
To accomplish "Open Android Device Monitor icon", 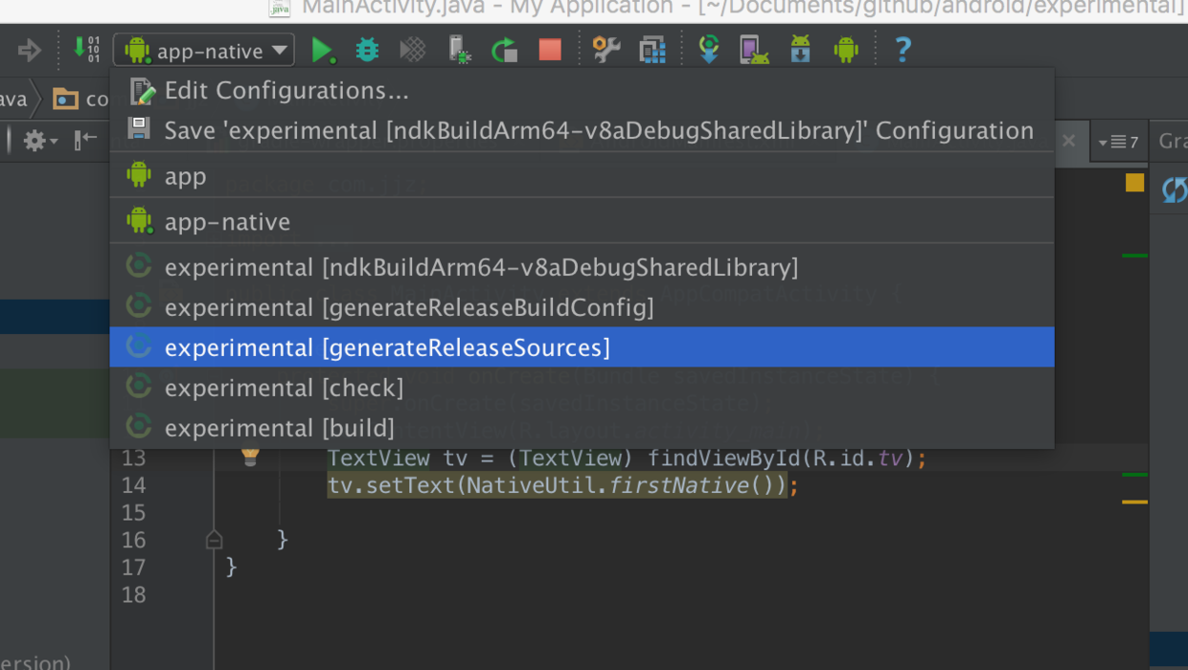I will coord(846,50).
